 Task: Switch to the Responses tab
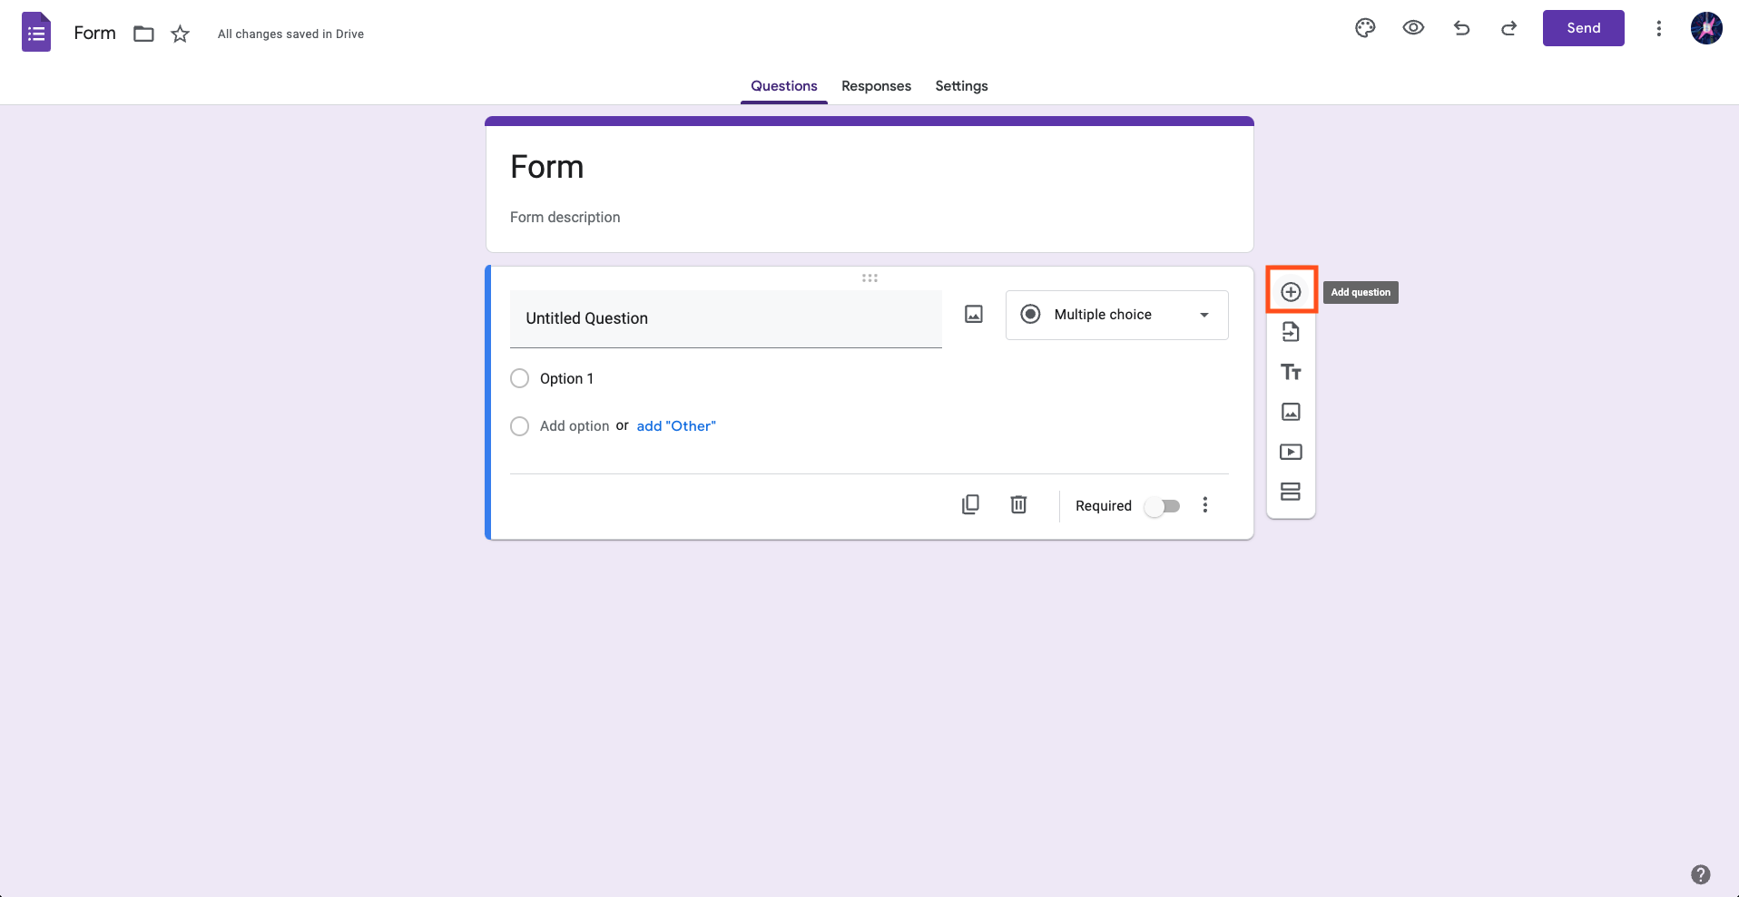tap(876, 86)
